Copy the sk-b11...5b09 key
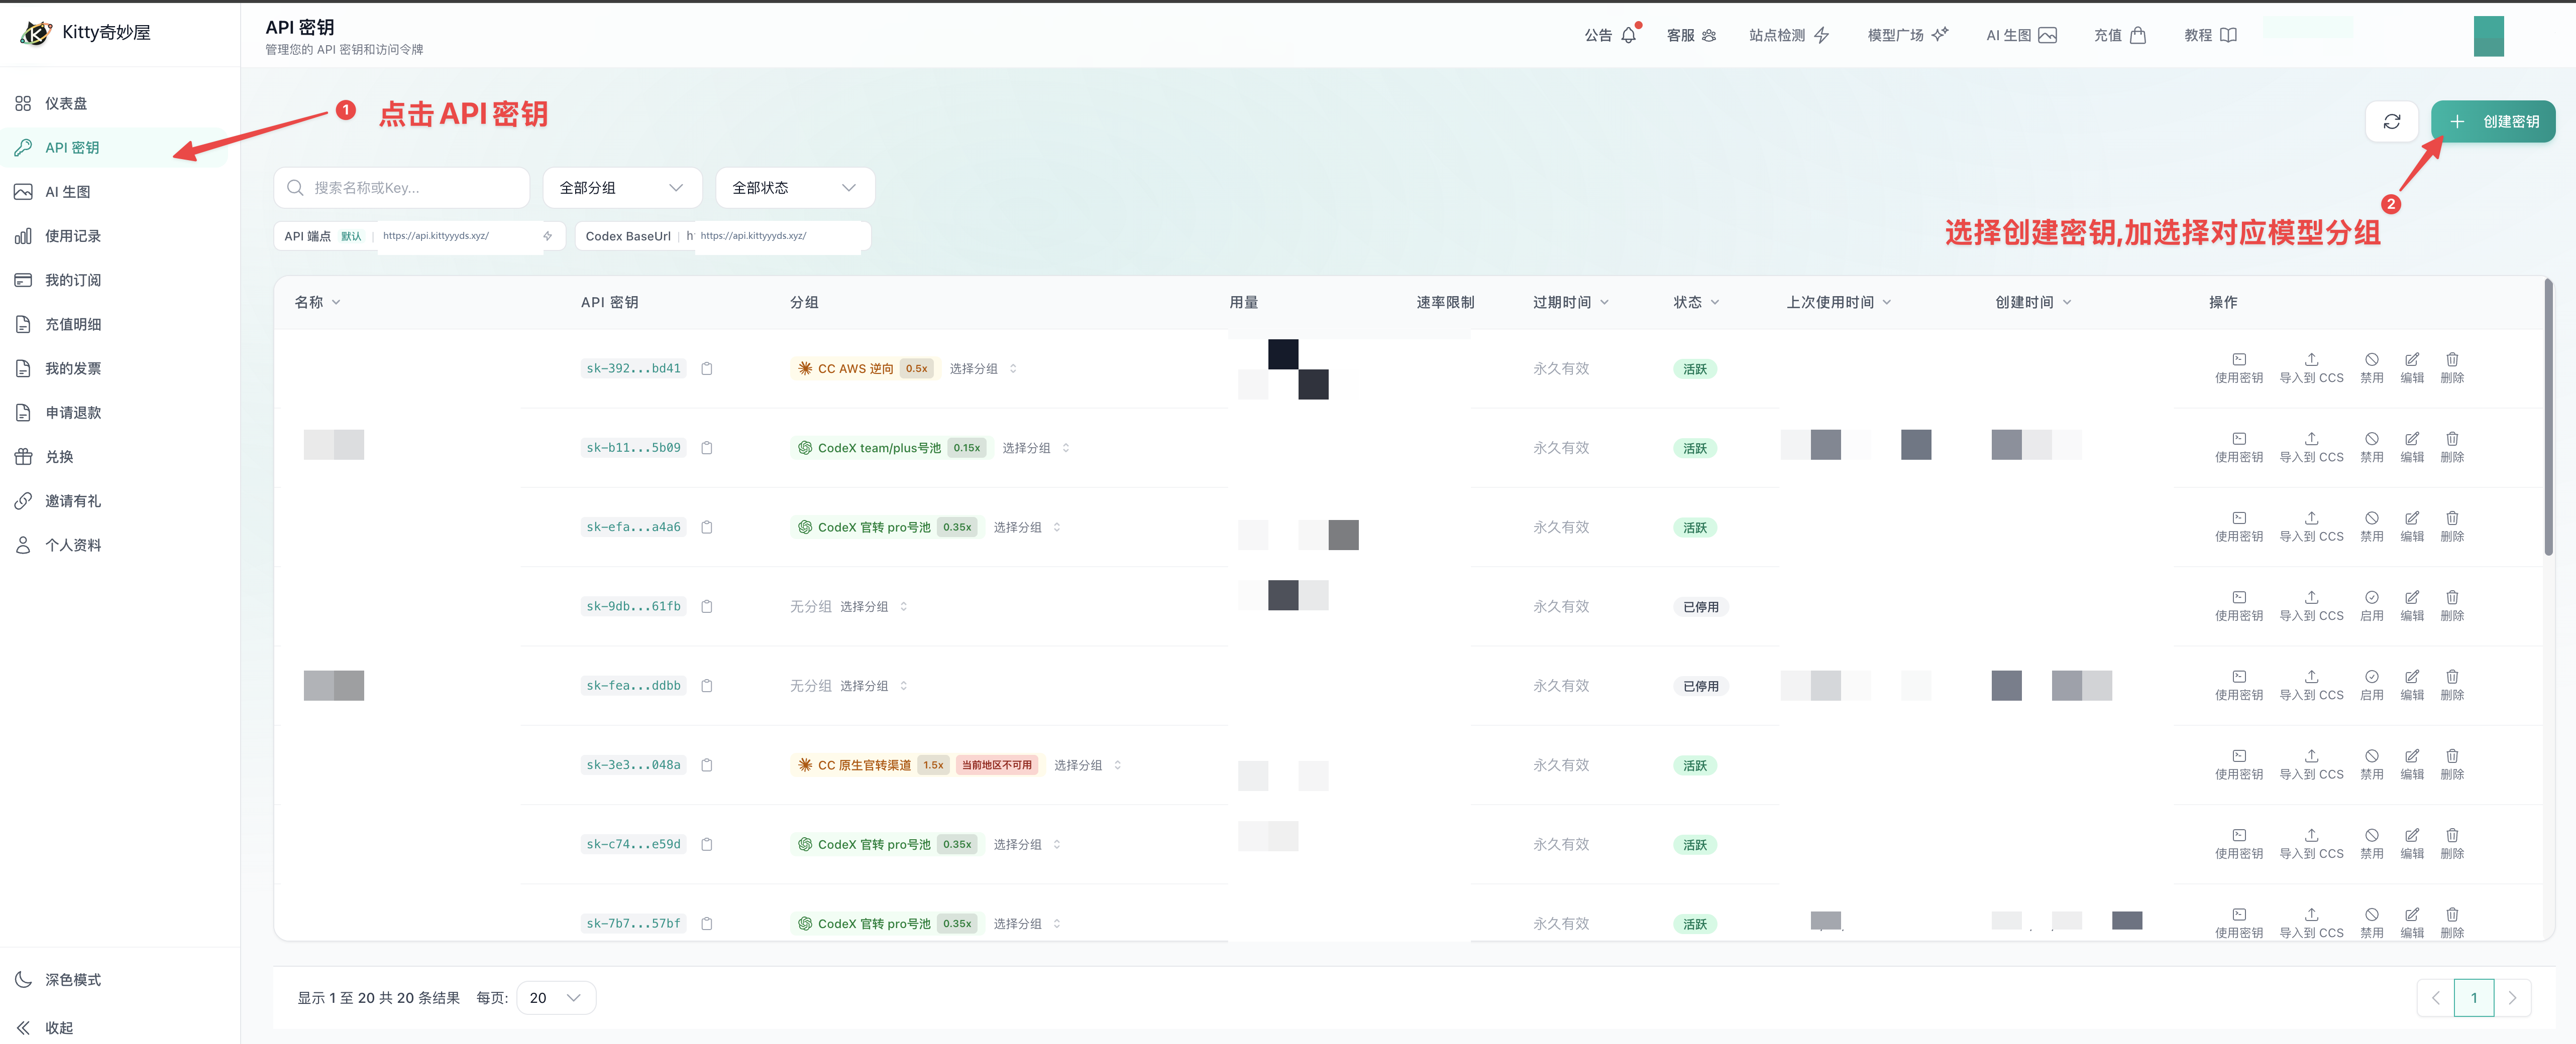The height and width of the screenshot is (1044, 2576). pyautogui.click(x=707, y=449)
